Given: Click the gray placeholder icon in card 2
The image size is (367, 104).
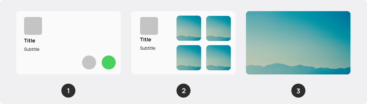Looking at the screenshot, I should point(149,26).
